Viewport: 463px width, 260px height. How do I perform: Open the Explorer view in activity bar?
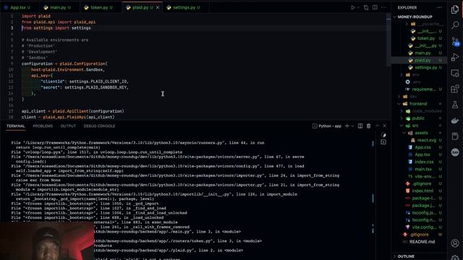pyautogui.click(x=455, y=9)
